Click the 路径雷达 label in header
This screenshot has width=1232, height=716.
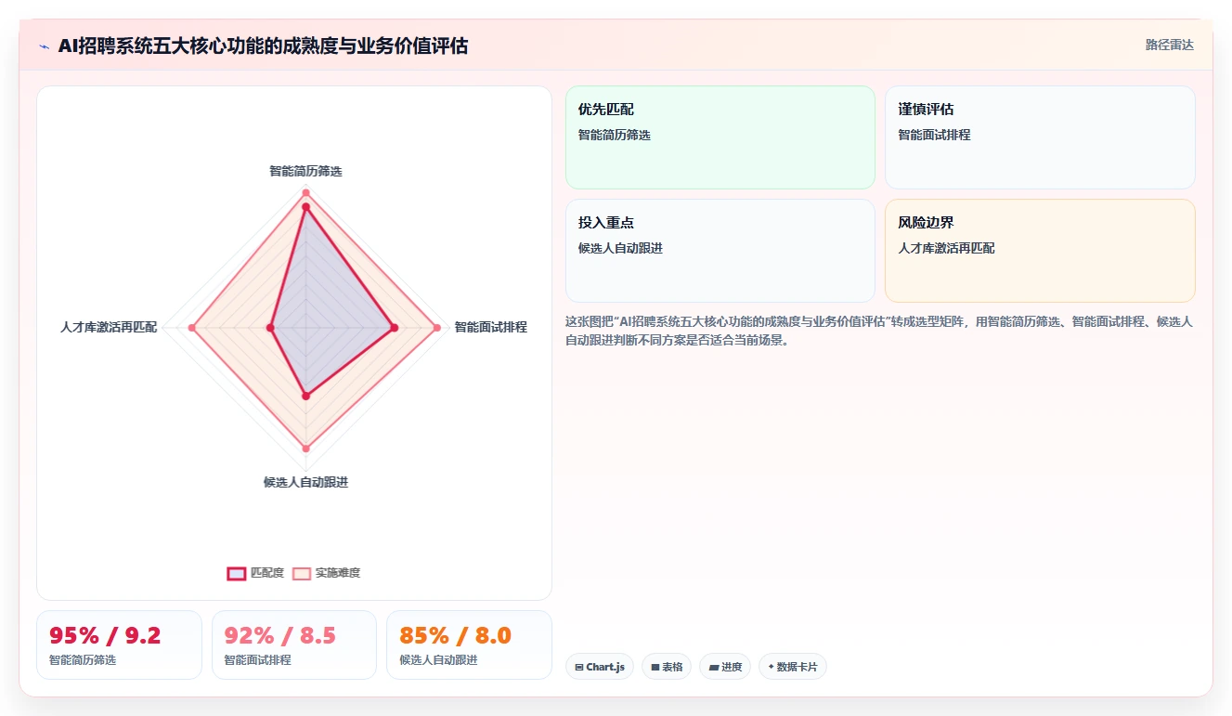(x=1170, y=45)
